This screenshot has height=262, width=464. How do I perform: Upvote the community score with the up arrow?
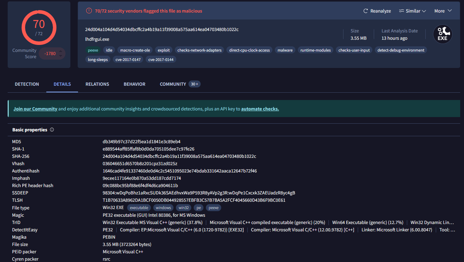[x=61, y=51]
